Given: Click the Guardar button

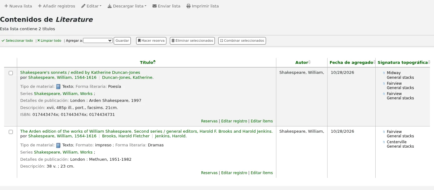Looking at the screenshot, I should point(122,40).
